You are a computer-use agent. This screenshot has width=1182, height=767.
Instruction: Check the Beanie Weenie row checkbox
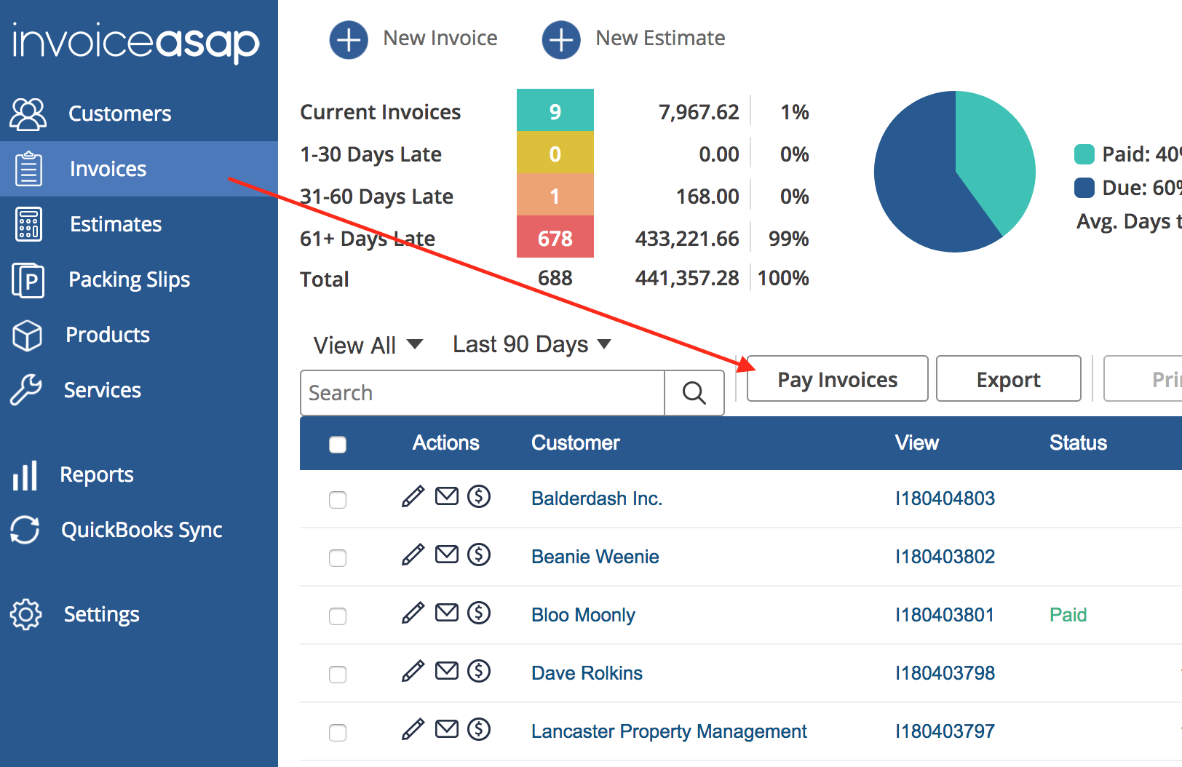coord(338,558)
